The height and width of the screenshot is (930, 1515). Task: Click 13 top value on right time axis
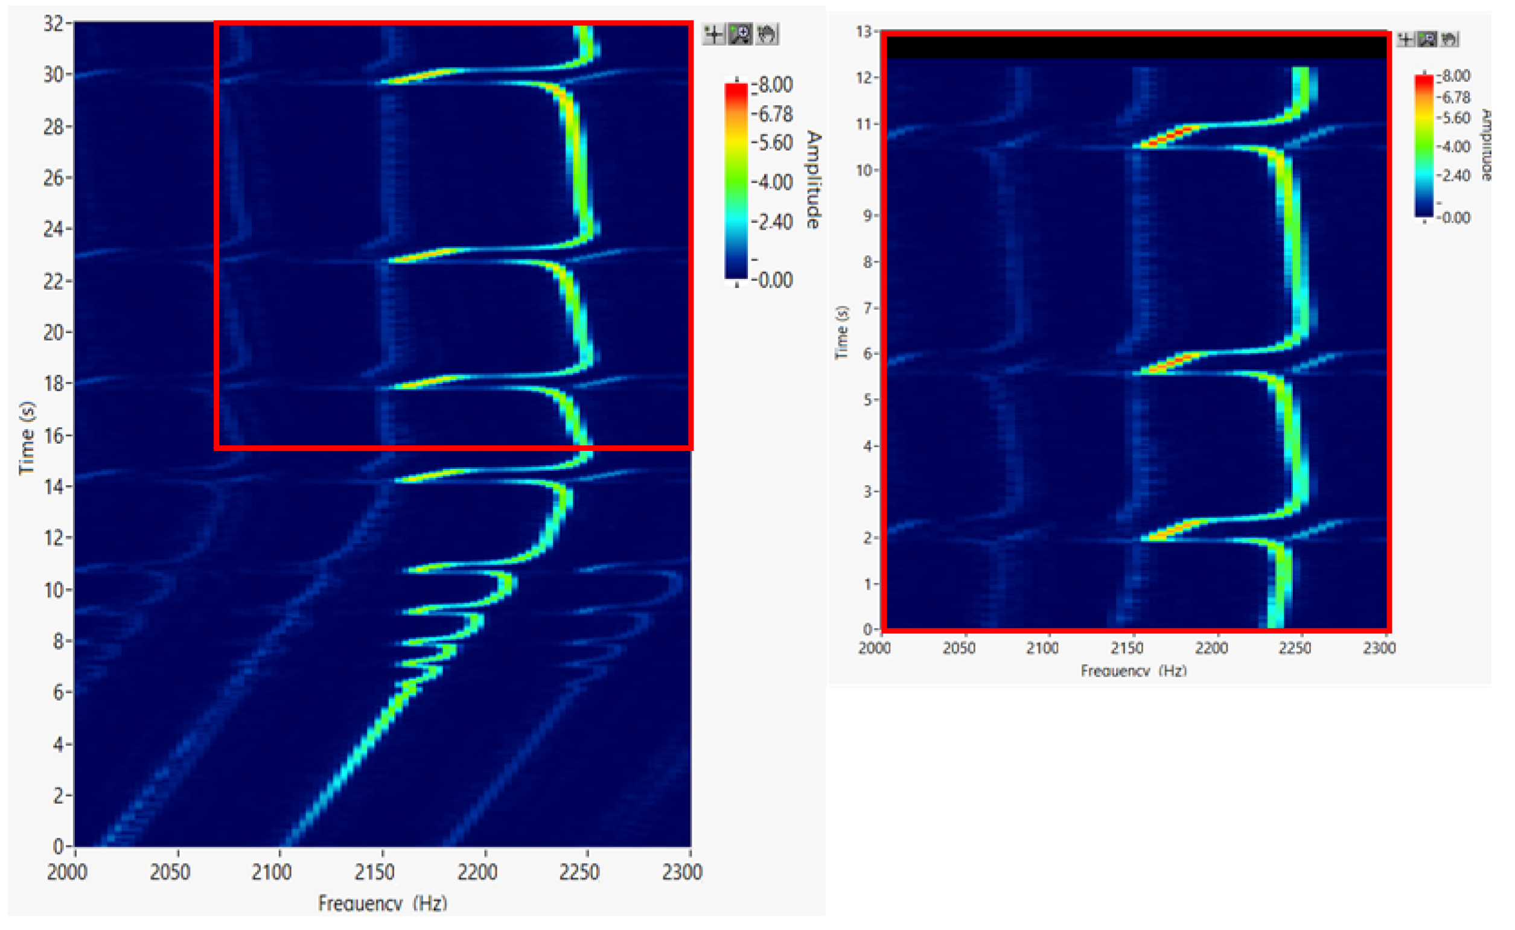click(864, 31)
